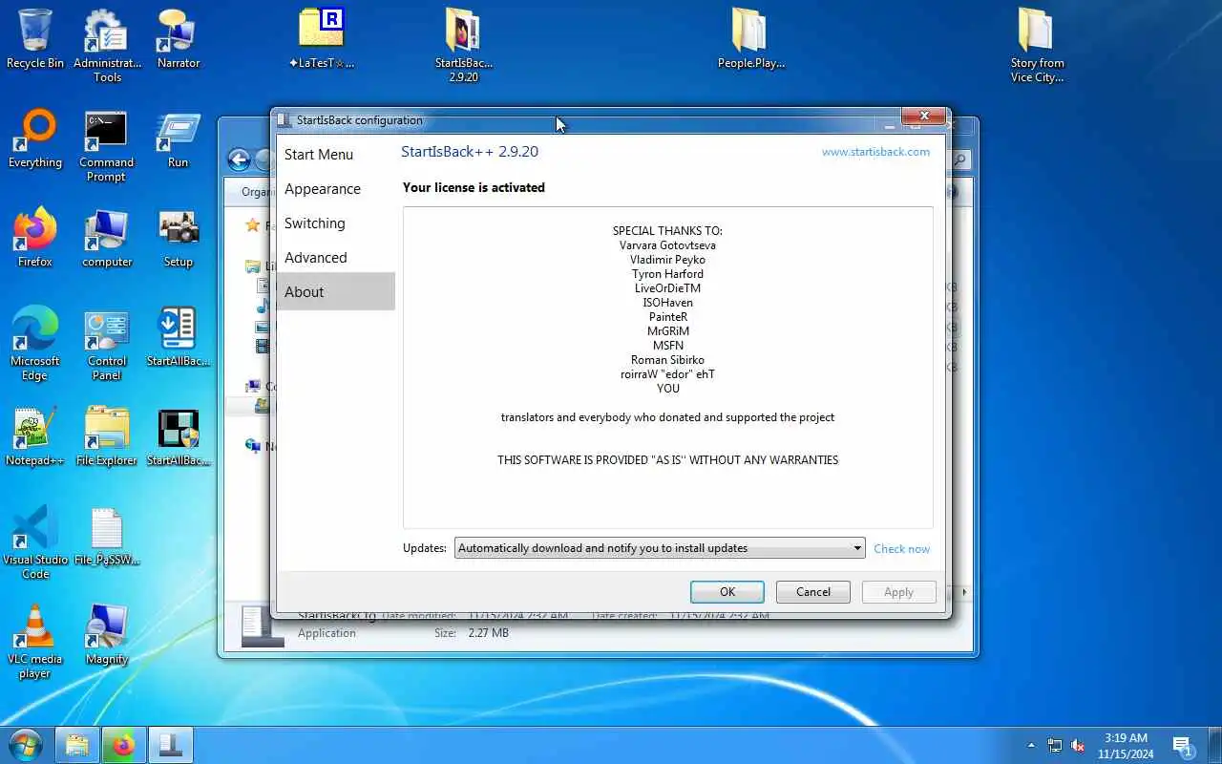This screenshot has width=1222, height=764.
Task: Select the Visual Studio Code desktop icon
Action: point(35,541)
